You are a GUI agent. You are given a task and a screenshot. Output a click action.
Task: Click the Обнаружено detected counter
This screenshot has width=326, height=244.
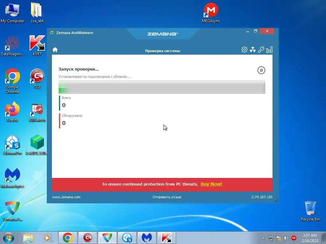(71, 120)
